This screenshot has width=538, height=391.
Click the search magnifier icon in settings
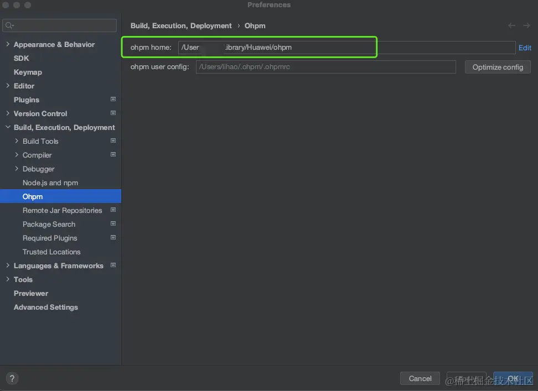coord(9,25)
